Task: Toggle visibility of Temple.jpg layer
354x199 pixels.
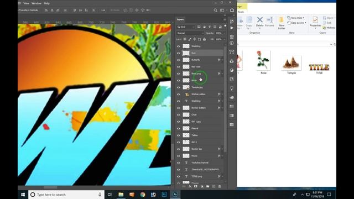Action: click(178, 87)
